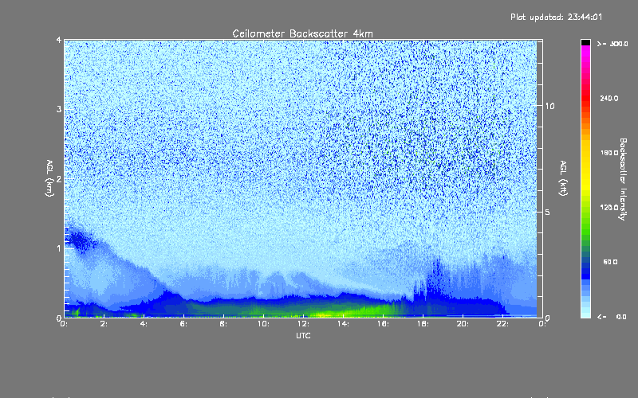Select the "22:" UTC time tick

coord(502,324)
